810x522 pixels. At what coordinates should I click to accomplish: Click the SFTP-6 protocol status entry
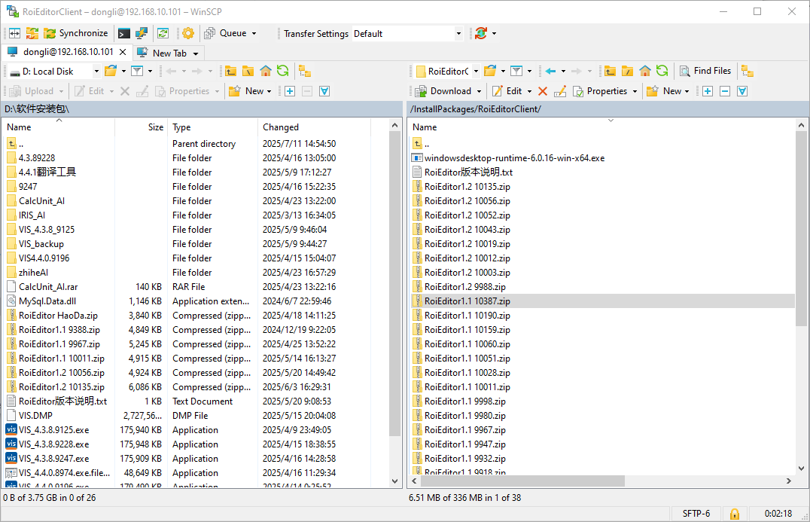696,514
